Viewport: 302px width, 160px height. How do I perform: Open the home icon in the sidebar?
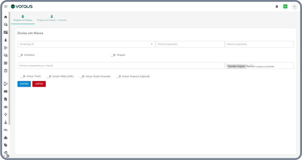(6, 17)
